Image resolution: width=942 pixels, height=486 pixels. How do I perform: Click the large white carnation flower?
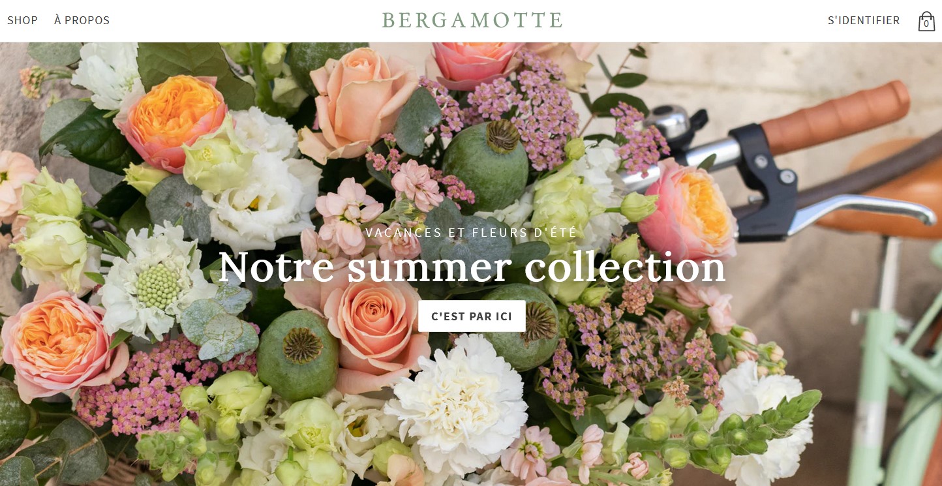pos(460,396)
